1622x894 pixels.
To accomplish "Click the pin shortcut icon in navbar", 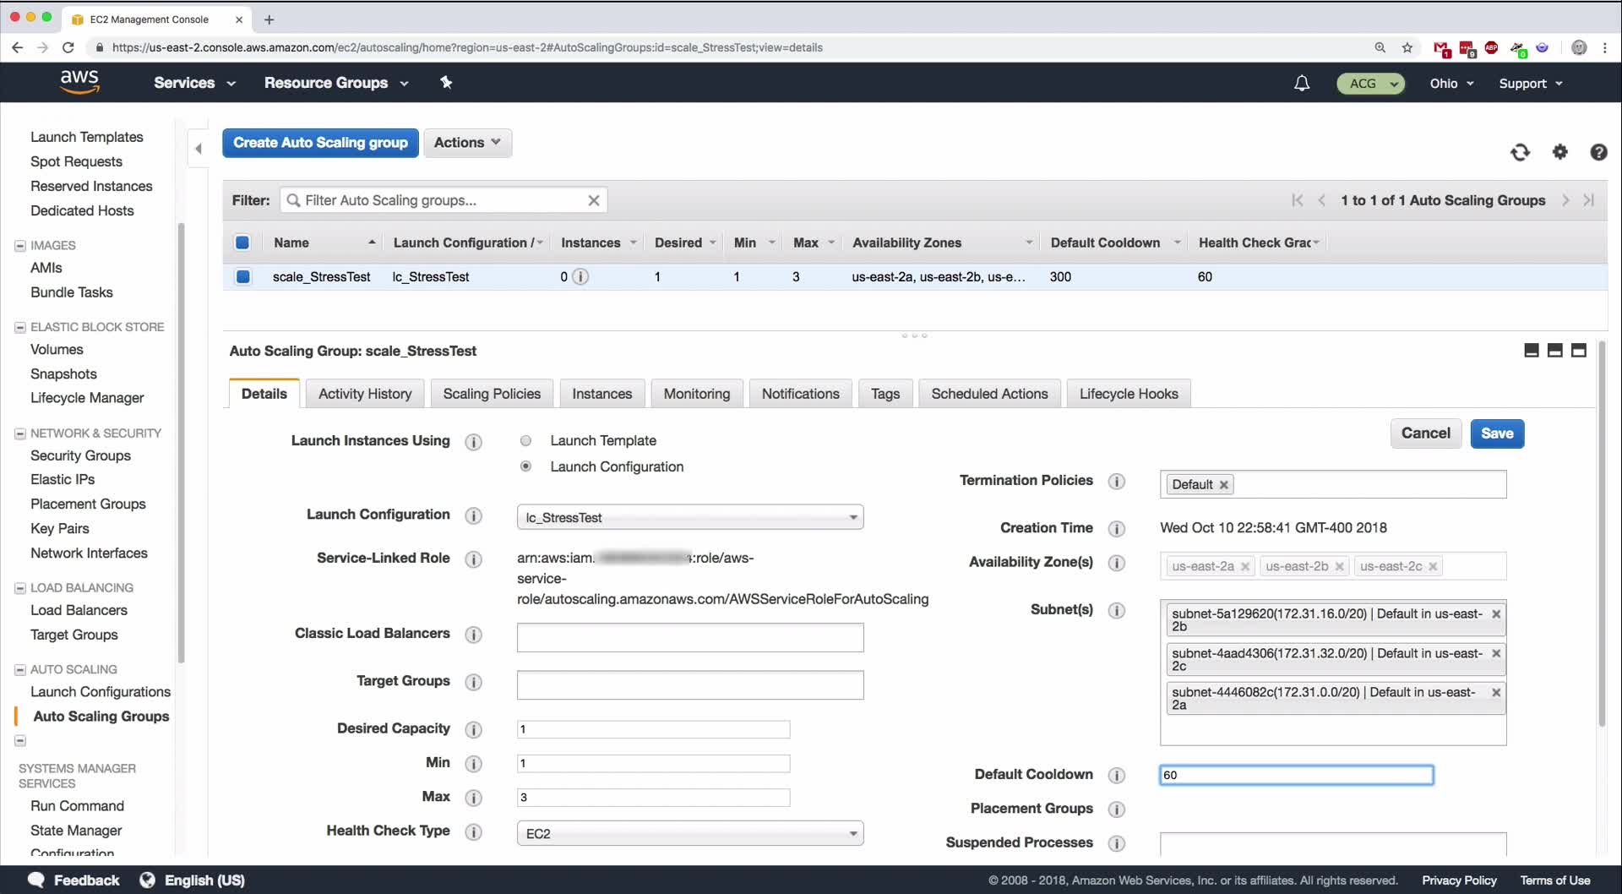I will (x=446, y=82).
